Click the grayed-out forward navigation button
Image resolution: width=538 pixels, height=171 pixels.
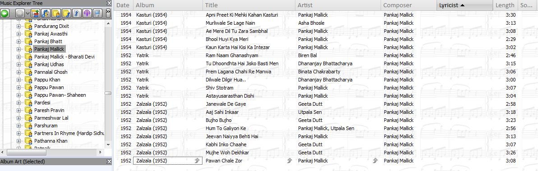21,13
